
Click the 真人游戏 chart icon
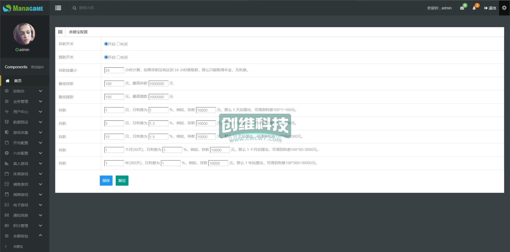pyautogui.click(x=7, y=163)
